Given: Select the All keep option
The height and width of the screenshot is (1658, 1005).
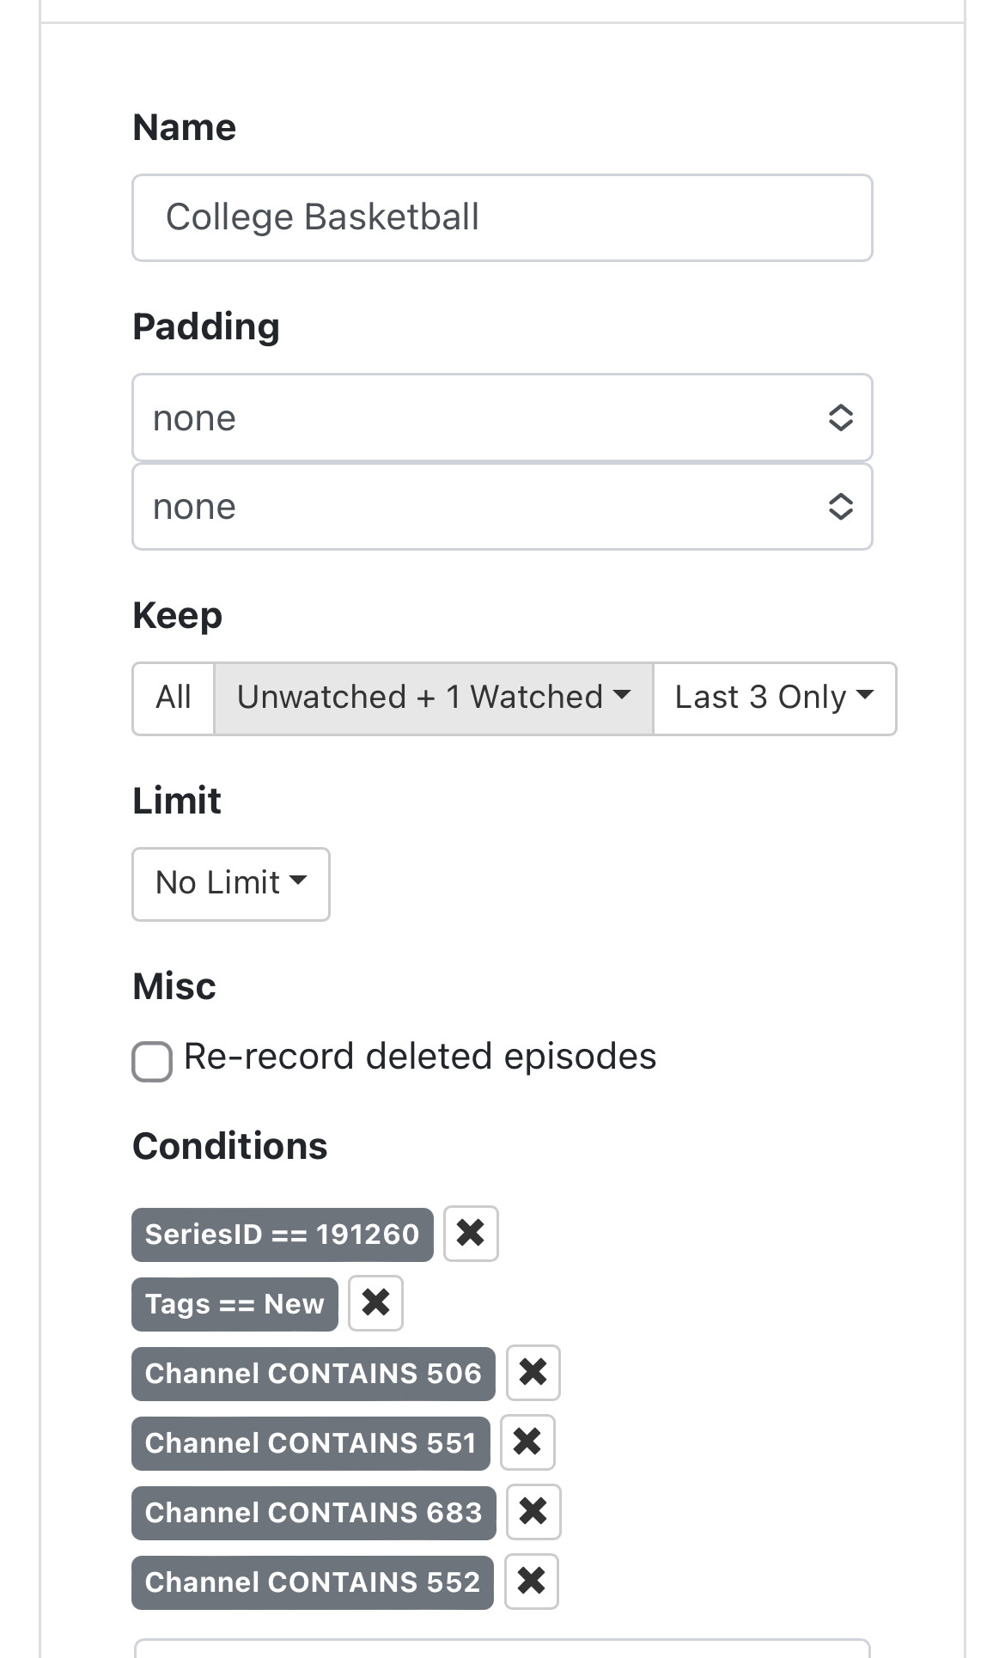Looking at the screenshot, I should pos(174,698).
